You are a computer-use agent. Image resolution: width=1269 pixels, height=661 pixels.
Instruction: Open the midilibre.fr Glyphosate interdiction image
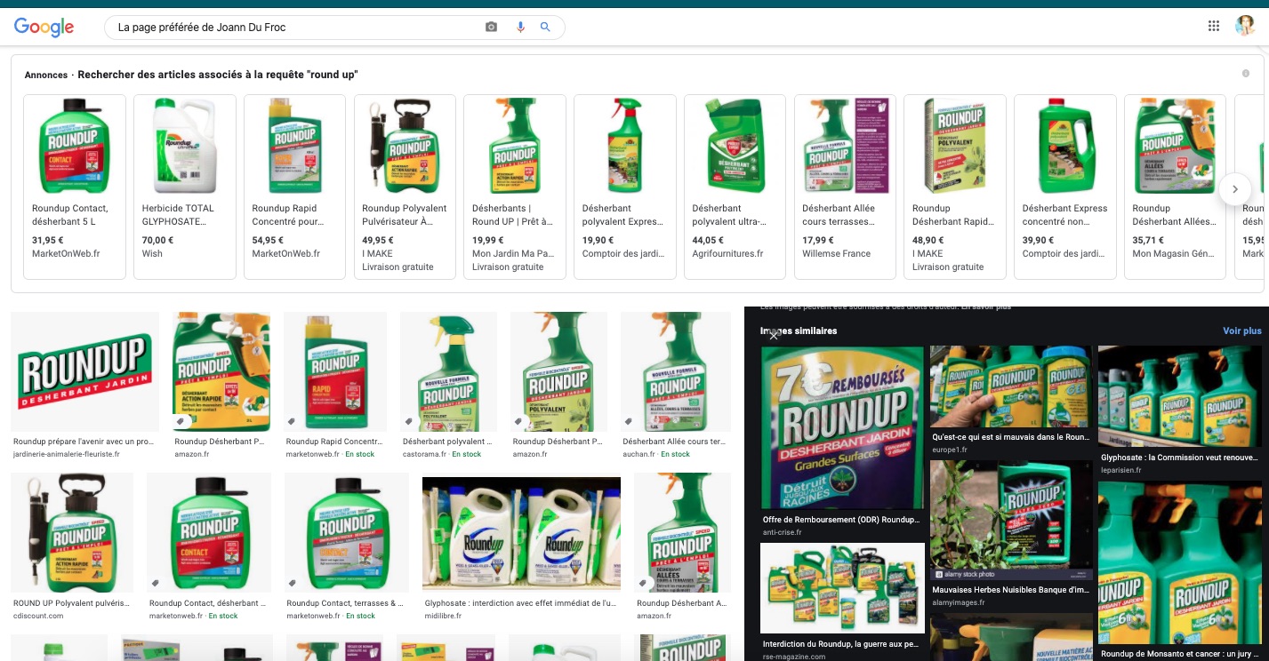(521, 533)
